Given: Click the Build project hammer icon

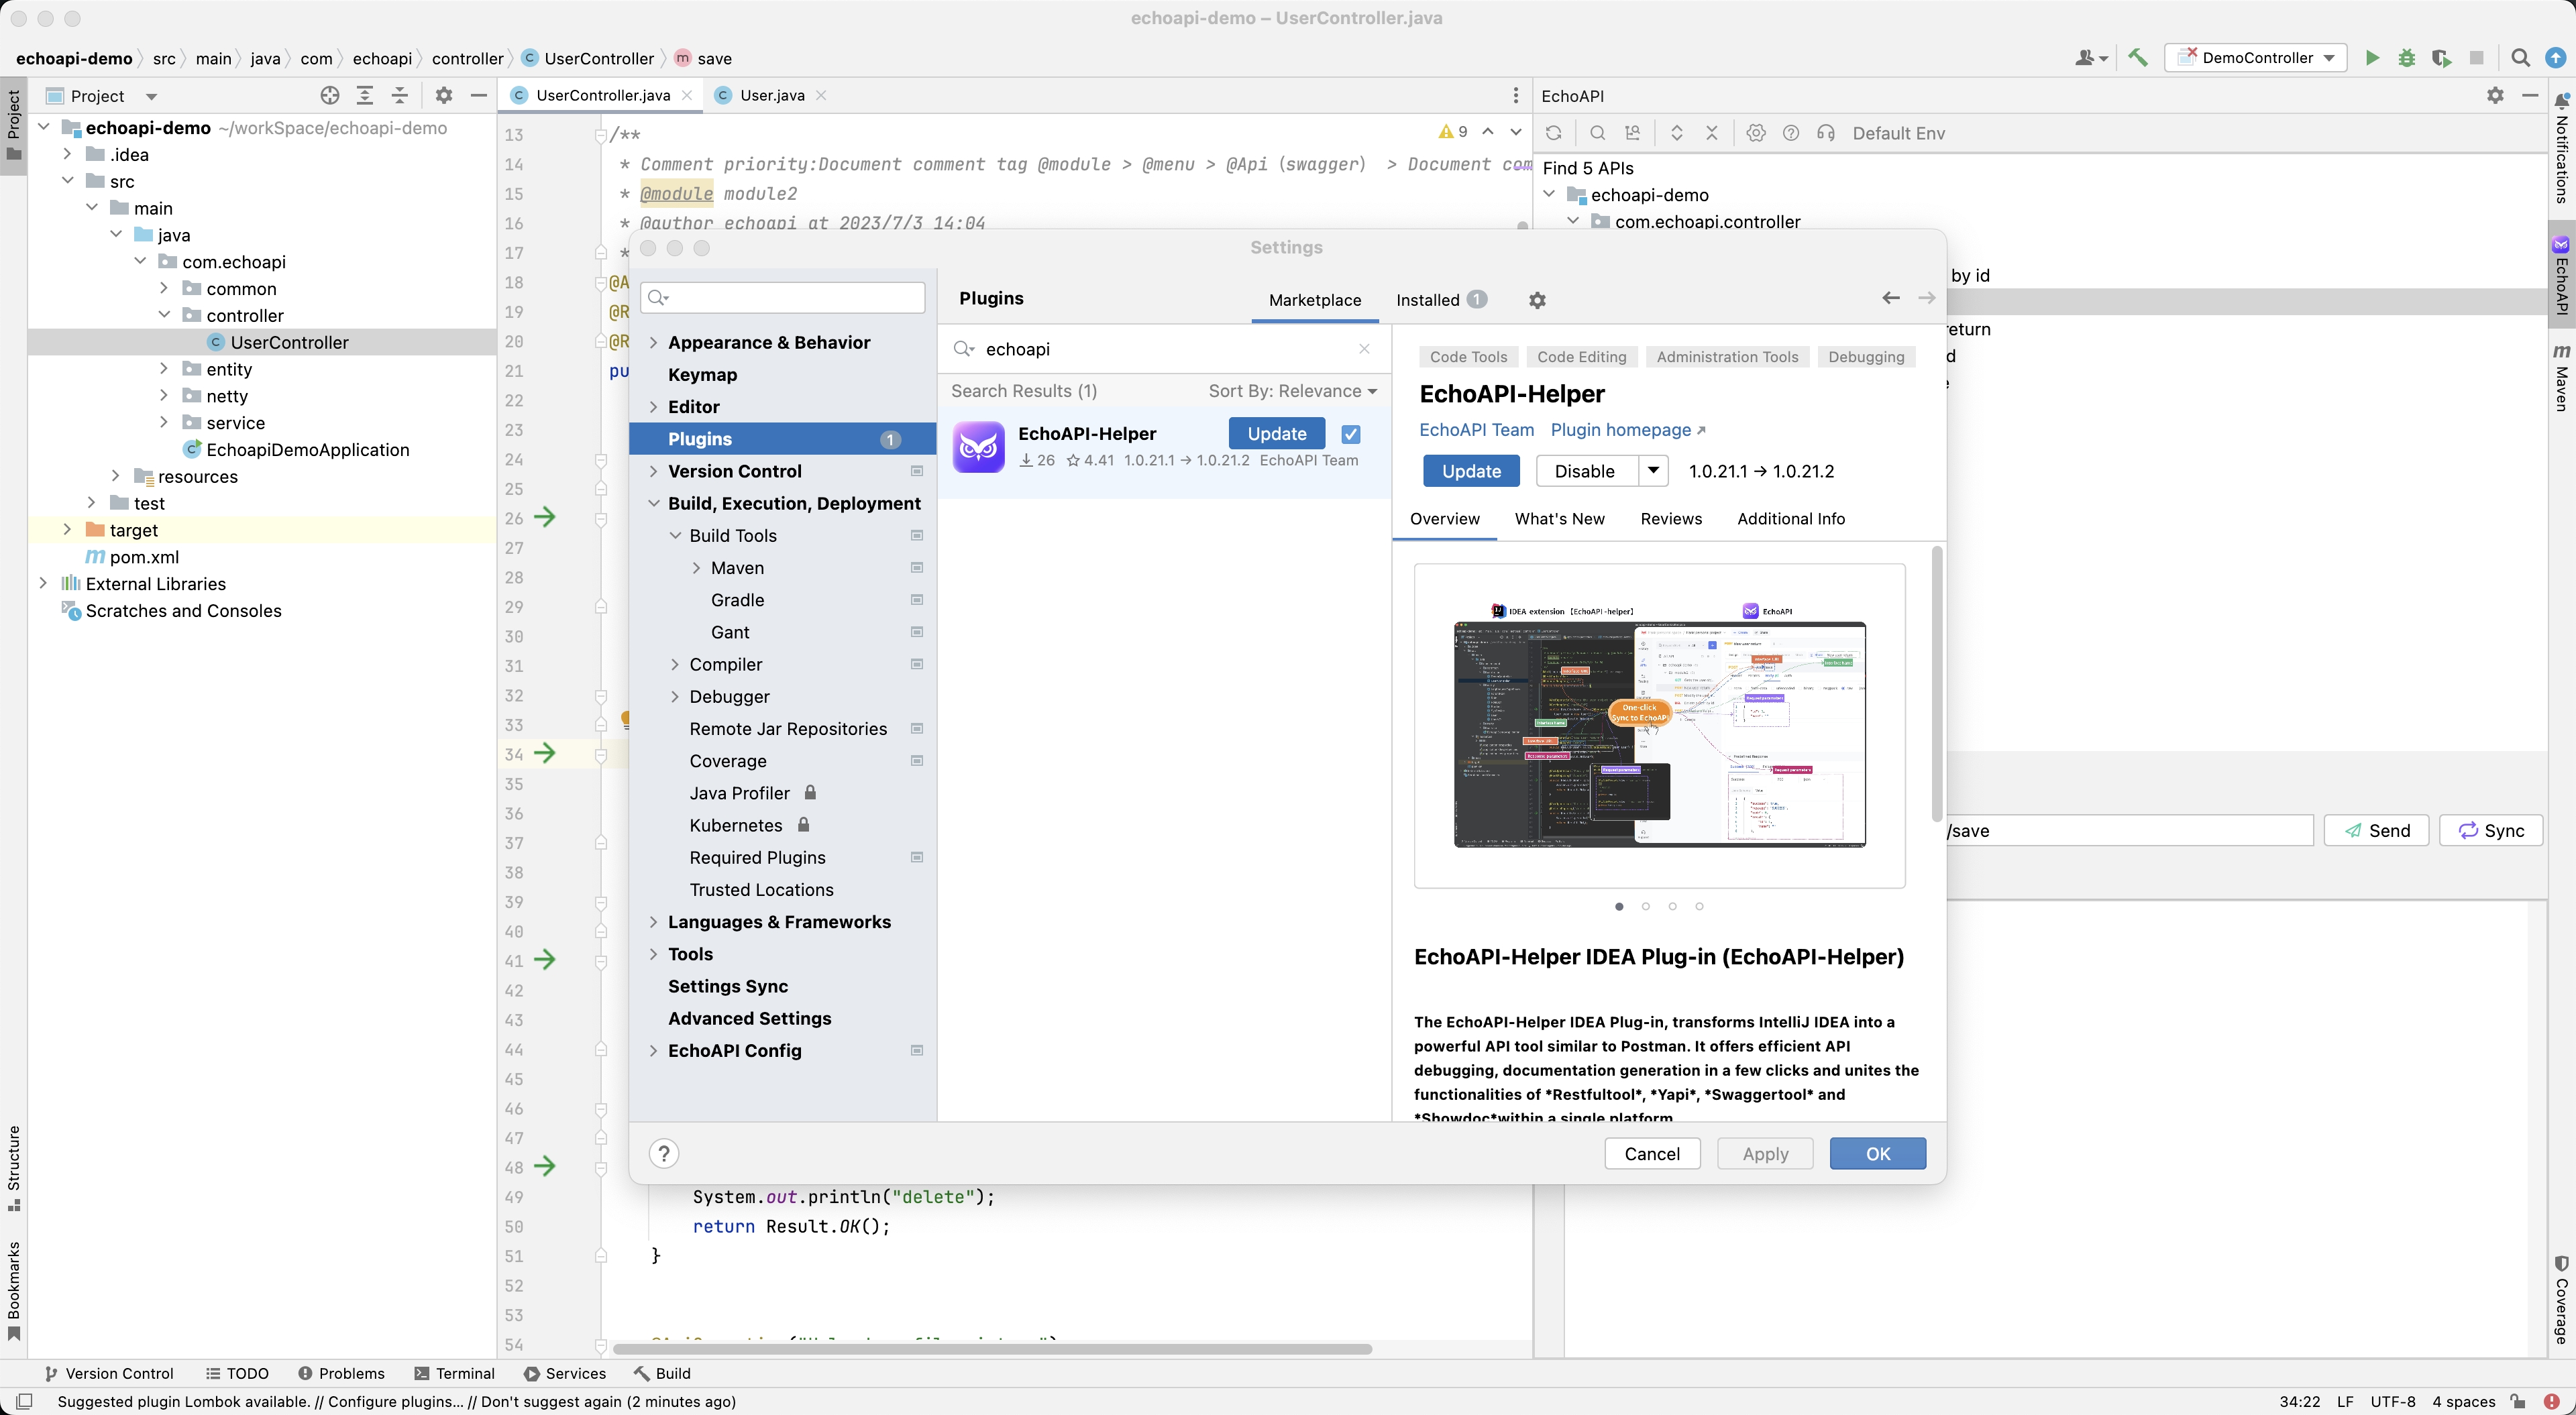Looking at the screenshot, I should tap(2137, 58).
